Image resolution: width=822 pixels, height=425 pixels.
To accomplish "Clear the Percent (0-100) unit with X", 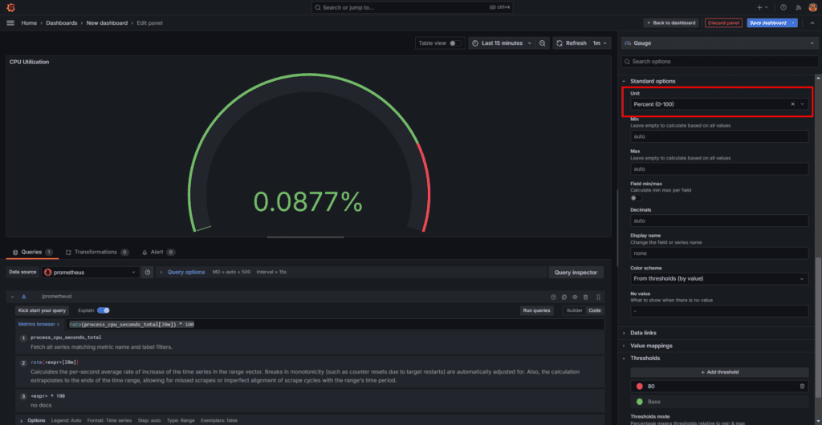I will coord(792,104).
